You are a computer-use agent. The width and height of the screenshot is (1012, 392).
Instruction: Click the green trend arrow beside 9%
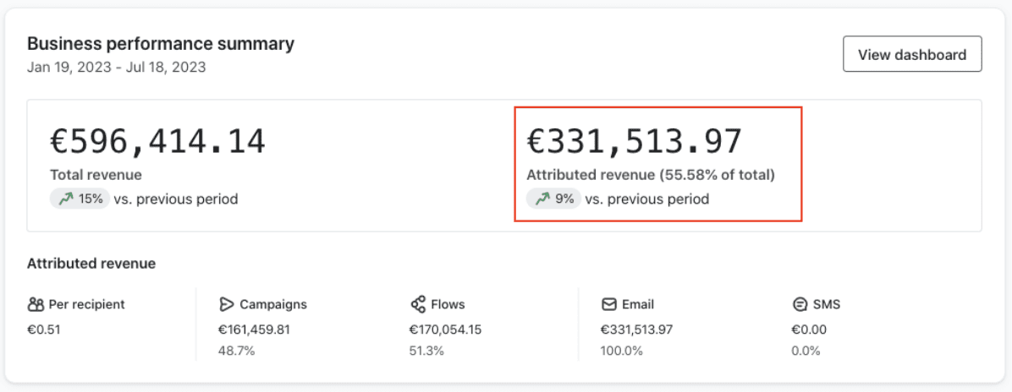(x=542, y=199)
